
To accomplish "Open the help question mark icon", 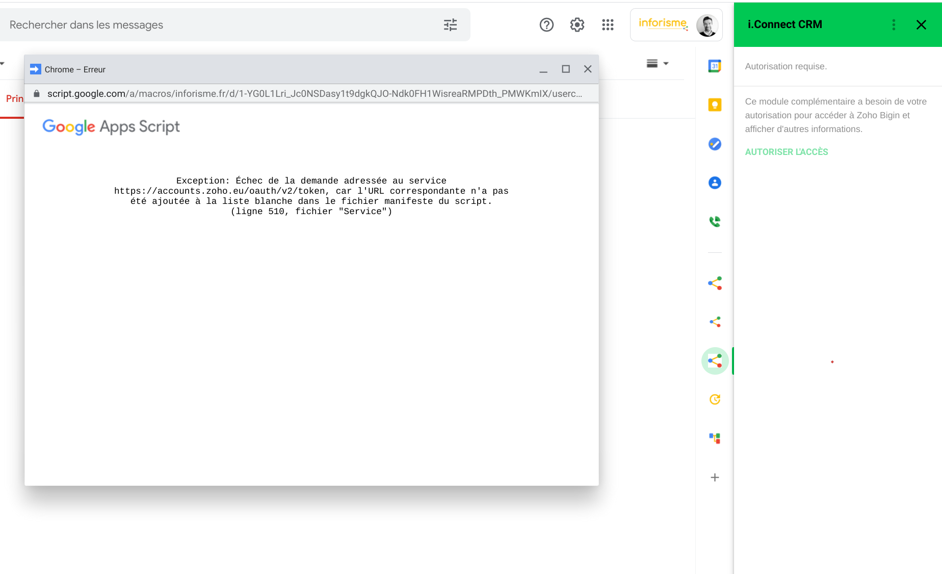I will click(546, 24).
